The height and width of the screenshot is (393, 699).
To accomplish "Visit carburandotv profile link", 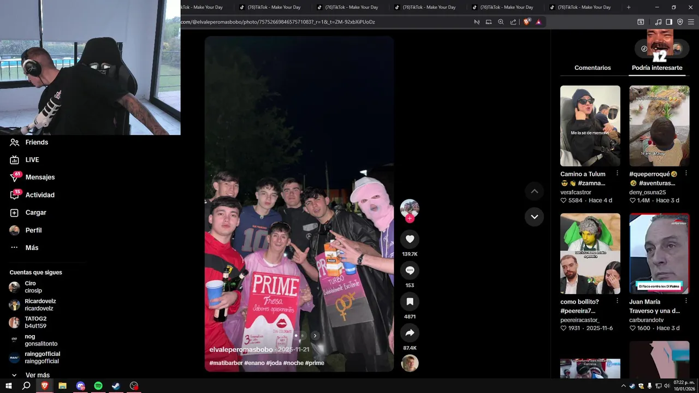I will point(647,320).
